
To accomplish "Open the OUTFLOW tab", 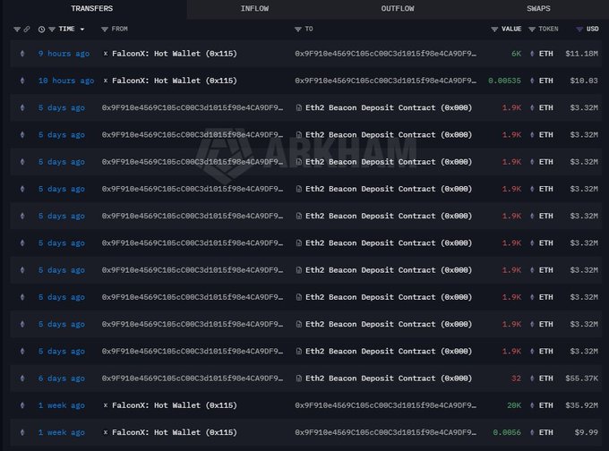I will [398, 9].
